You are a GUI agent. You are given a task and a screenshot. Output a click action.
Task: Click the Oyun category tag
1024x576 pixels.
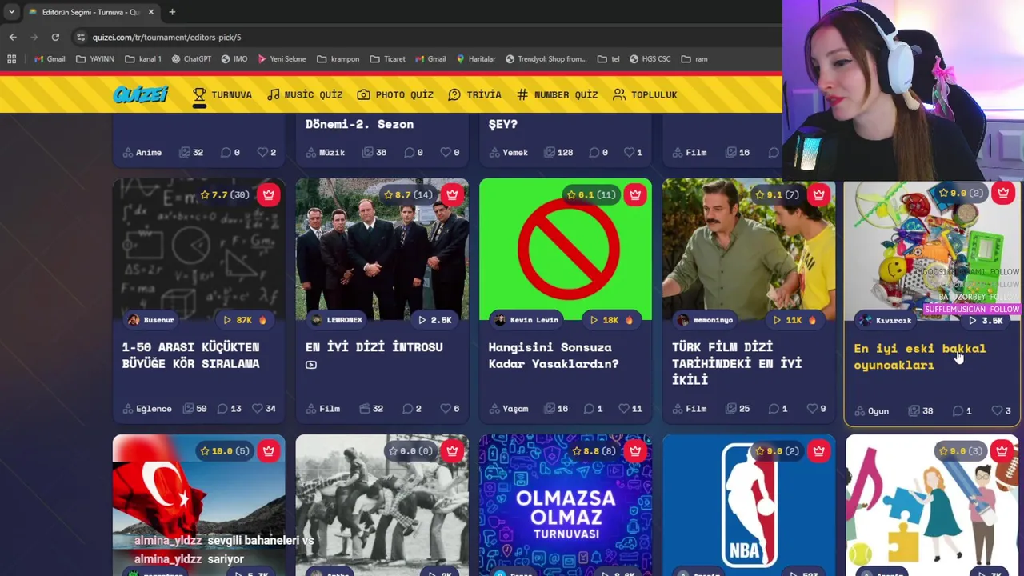click(872, 411)
